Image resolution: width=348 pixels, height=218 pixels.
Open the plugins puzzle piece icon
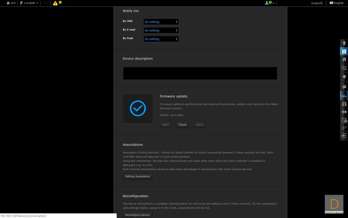point(344,112)
